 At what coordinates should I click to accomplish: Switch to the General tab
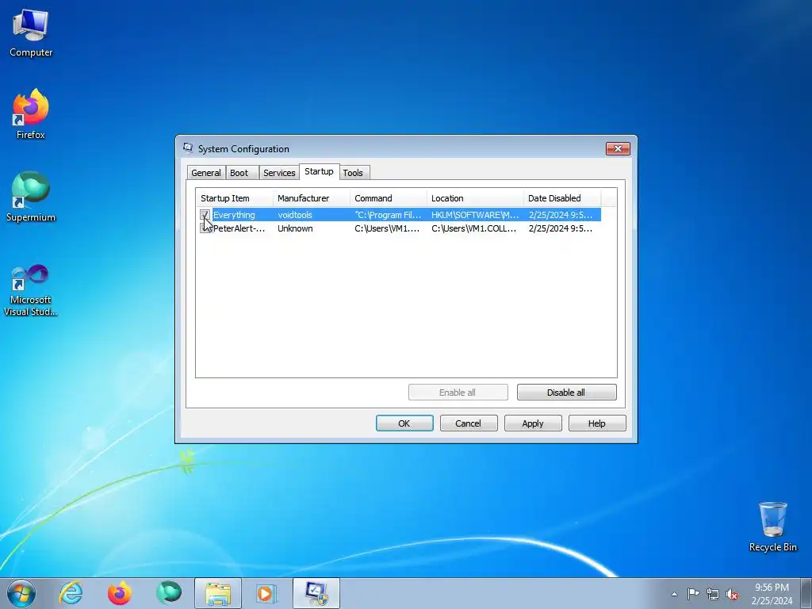(206, 173)
